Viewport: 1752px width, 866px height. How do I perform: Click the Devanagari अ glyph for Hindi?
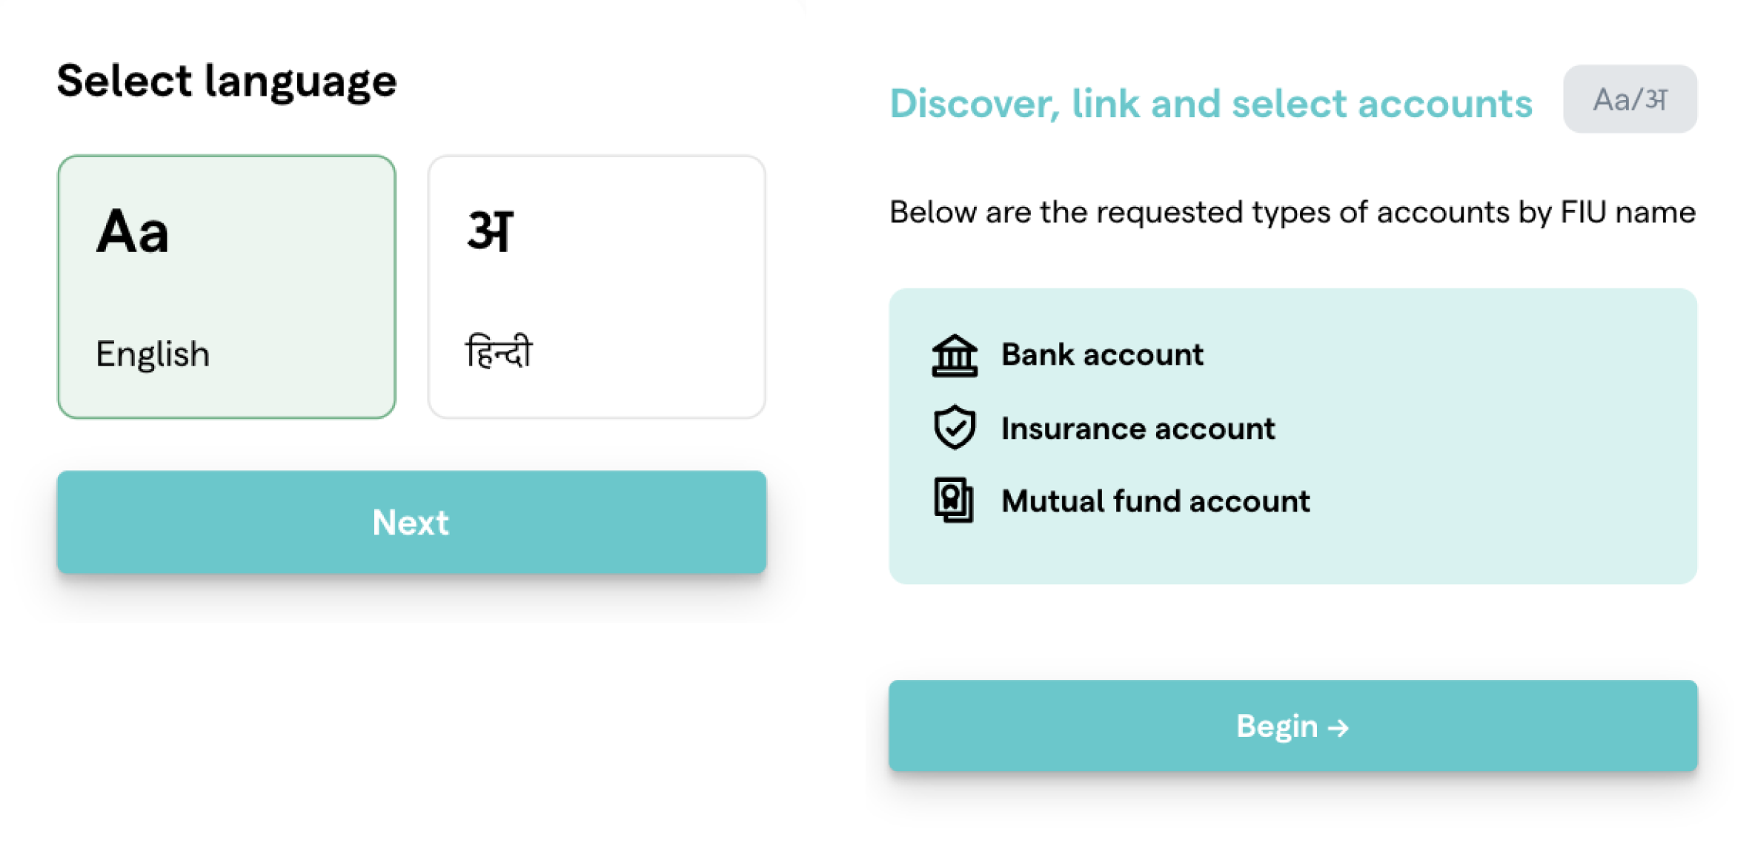tap(490, 231)
